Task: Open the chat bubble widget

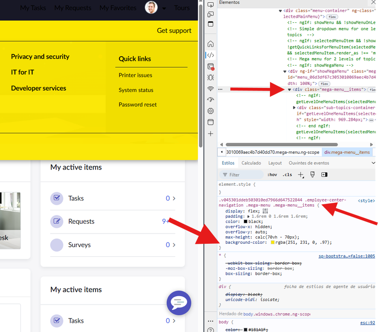Action: coord(179,303)
